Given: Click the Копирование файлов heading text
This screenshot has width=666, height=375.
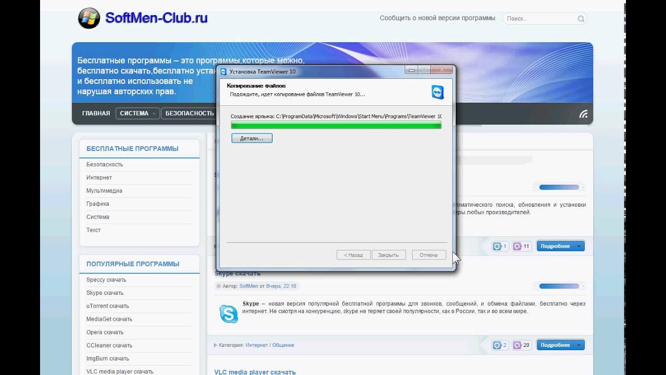Looking at the screenshot, I should (x=256, y=85).
